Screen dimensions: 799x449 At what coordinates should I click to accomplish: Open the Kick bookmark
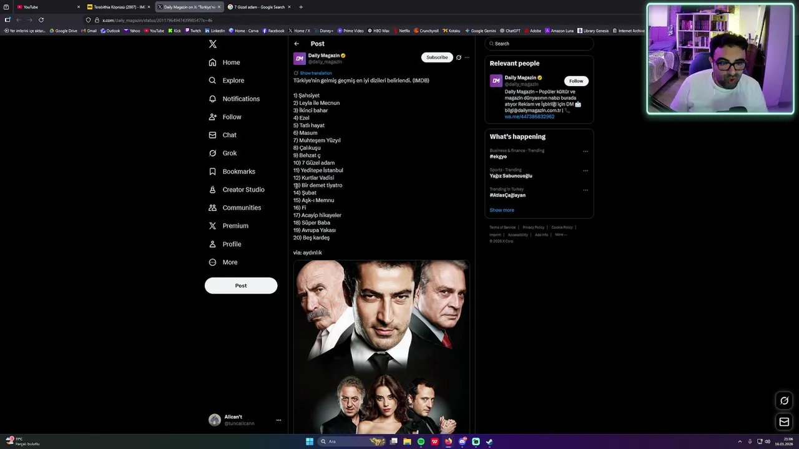click(175, 31)
